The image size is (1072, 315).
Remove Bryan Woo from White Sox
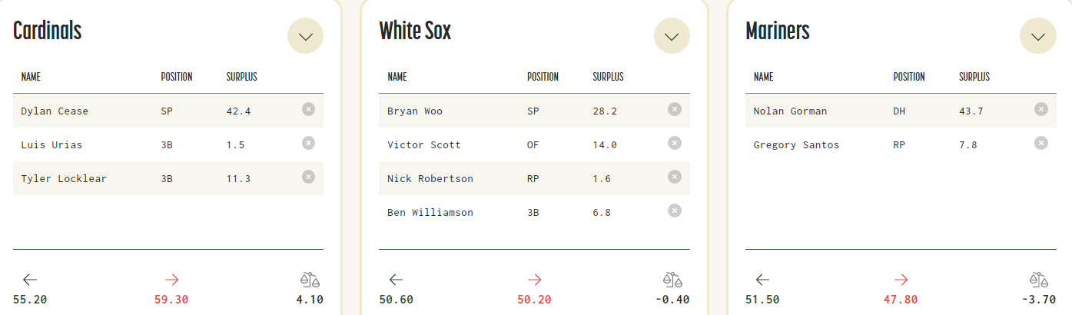[674, 110]
